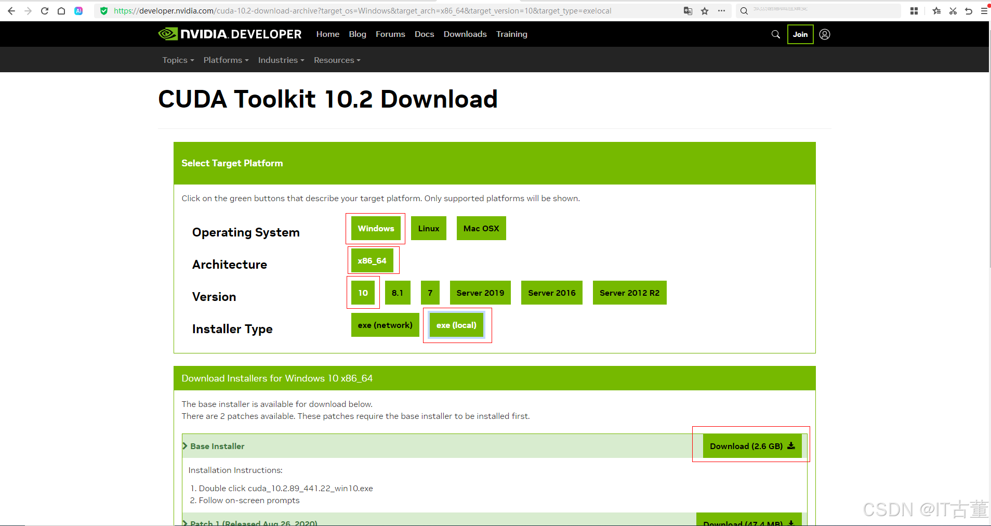Open the Forums nav item
This screenshot has width=991, height=526.
[390, 34]
